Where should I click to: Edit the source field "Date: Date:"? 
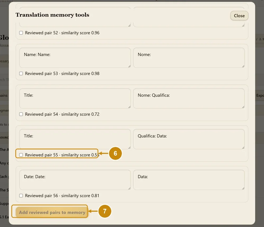(75, 180)
